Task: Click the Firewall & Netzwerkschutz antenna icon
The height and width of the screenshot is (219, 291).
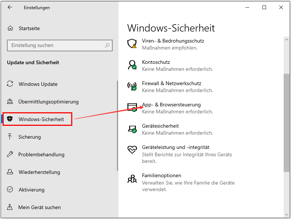Action: tap(132, 86)
